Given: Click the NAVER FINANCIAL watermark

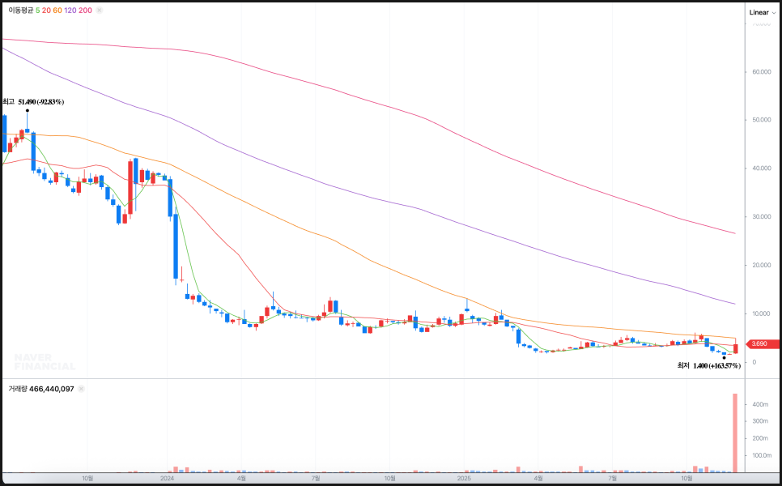Looking at the screenshot, I should point(45,361).
